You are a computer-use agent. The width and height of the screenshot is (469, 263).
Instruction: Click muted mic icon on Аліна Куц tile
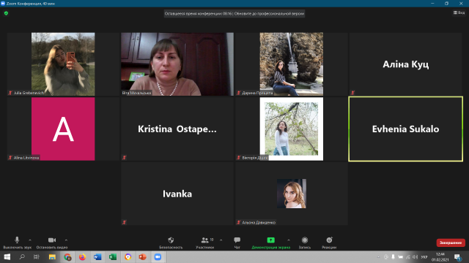click(x=352, y=93)
